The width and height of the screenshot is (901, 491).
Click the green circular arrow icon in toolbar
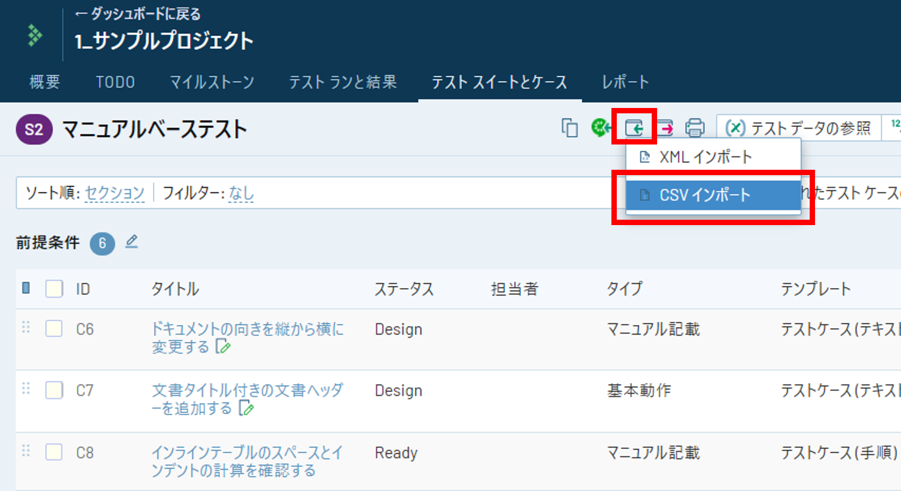point(601,128)
